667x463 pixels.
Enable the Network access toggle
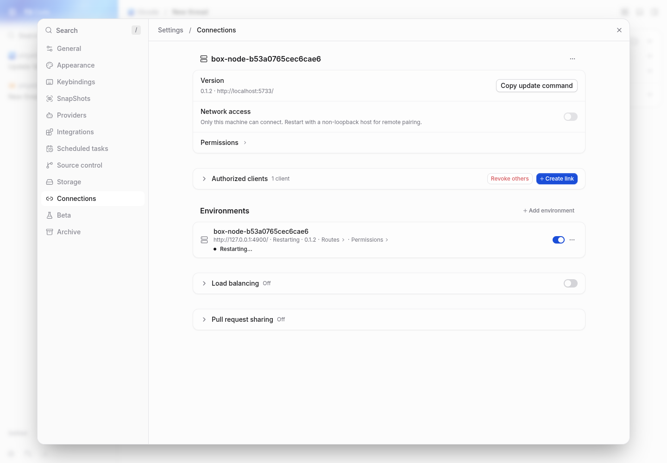point(571,117)
